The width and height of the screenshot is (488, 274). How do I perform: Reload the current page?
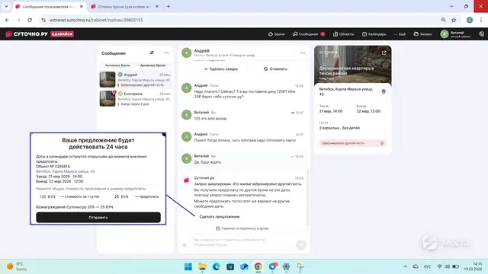30,20
